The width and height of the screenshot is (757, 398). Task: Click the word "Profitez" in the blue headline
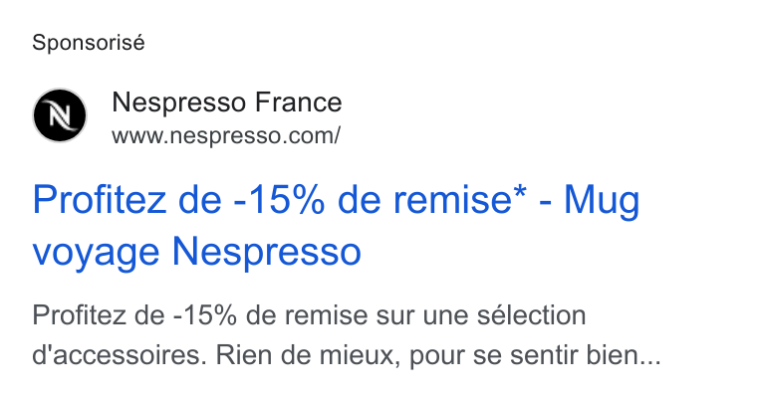click(100, 200)
